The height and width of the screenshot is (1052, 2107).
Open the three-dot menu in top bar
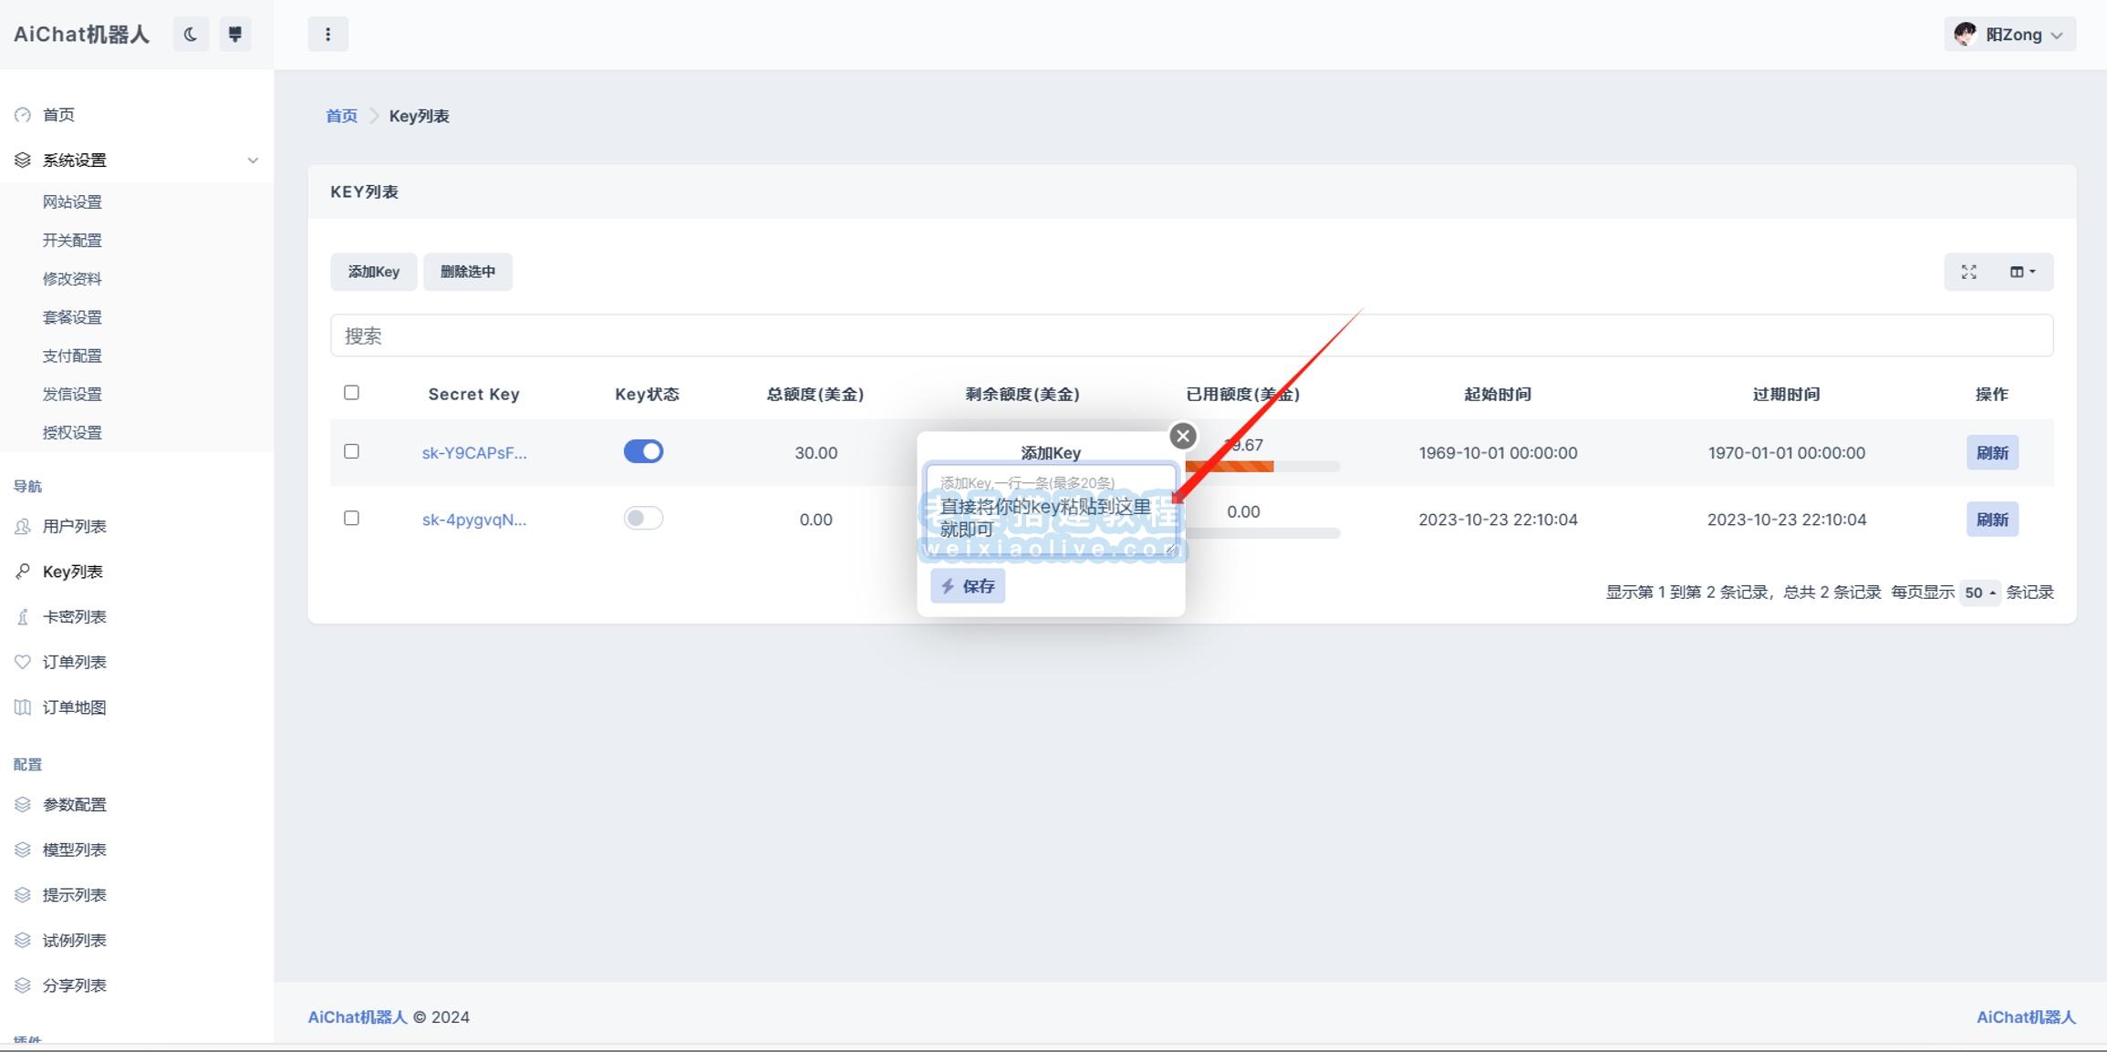[328, 35]
